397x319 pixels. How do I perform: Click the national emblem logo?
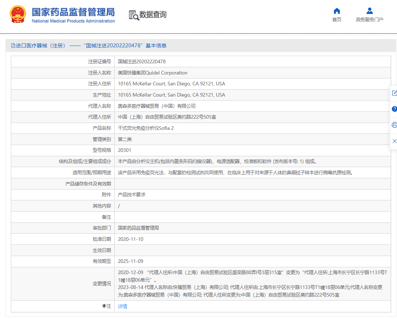18,14
